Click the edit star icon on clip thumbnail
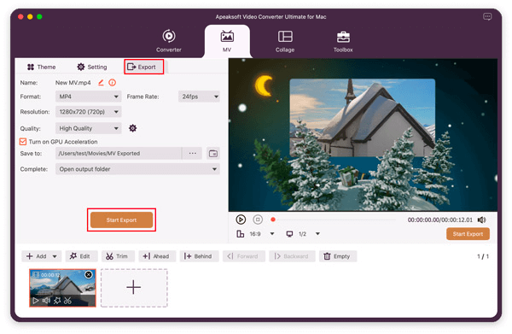 point(57,301)
